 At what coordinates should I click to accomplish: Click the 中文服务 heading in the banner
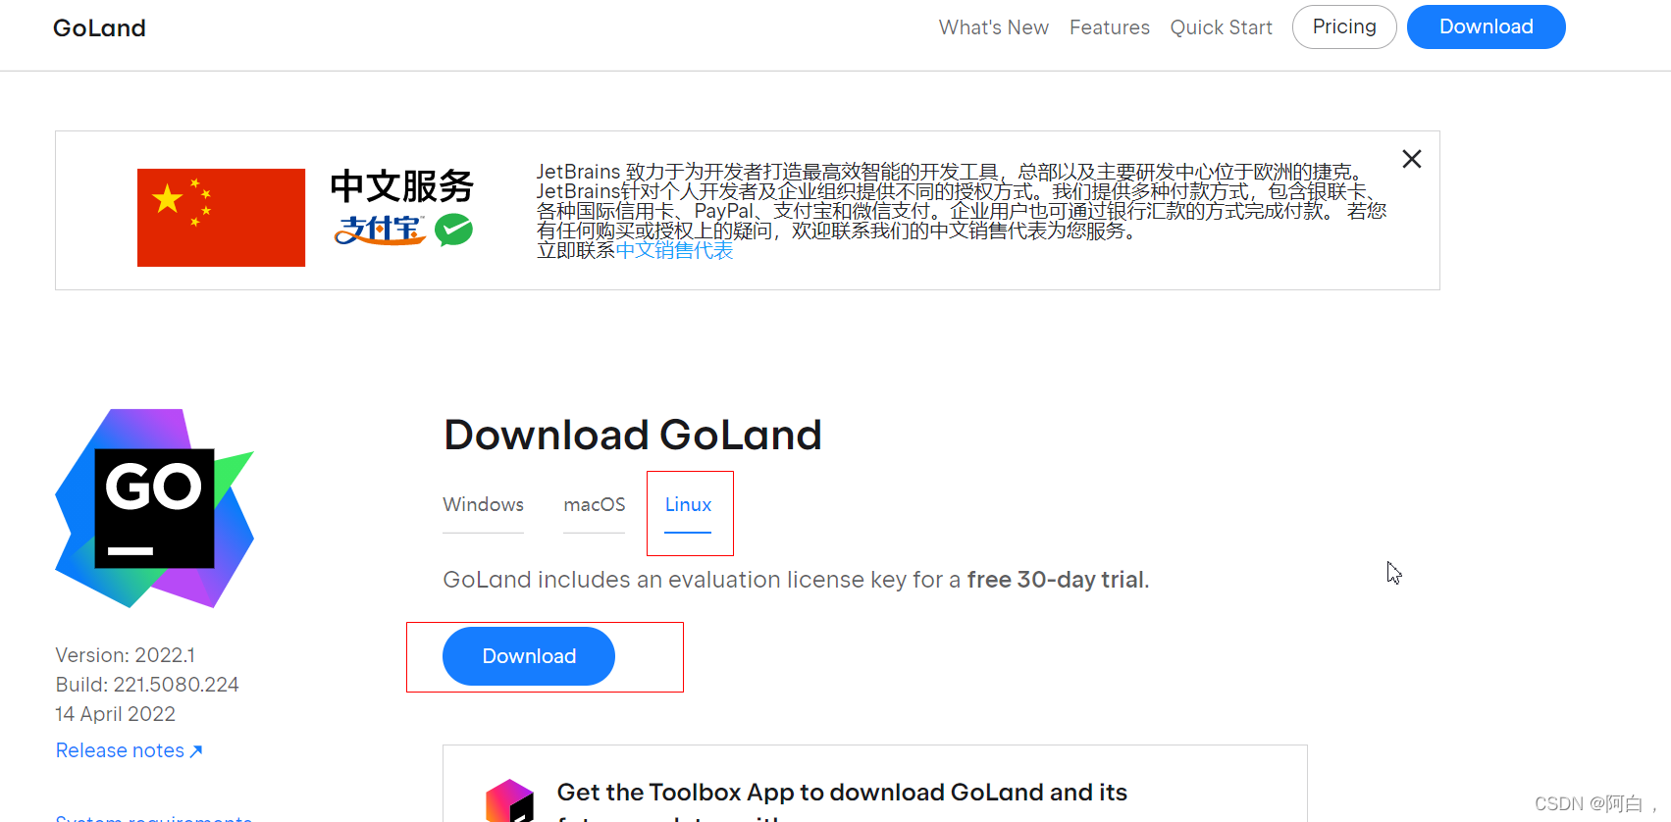[x=401, y=185]
